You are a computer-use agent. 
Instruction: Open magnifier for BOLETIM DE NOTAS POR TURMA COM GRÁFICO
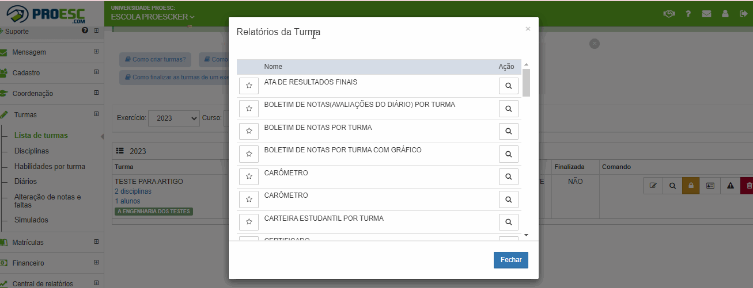509,154
